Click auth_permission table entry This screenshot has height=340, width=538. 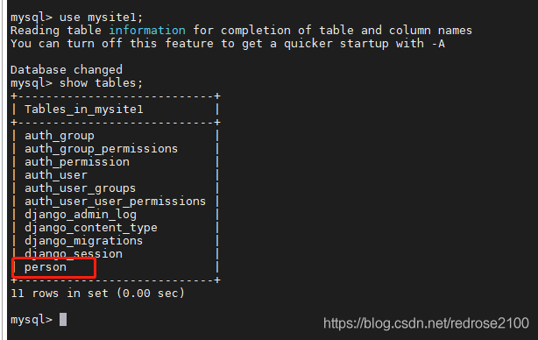pos(77,162)
